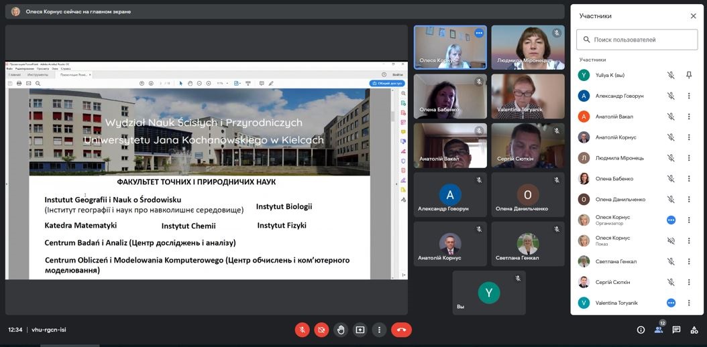Select the hand pan tool in Acrobat
The height and width of the screenshot is (347, 707).
191,83
